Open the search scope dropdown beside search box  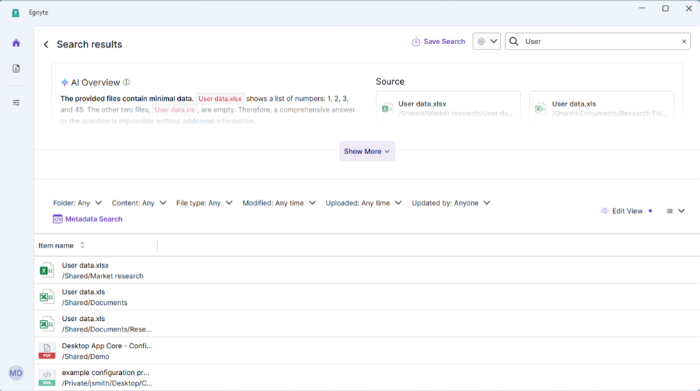tap(486, 41)
